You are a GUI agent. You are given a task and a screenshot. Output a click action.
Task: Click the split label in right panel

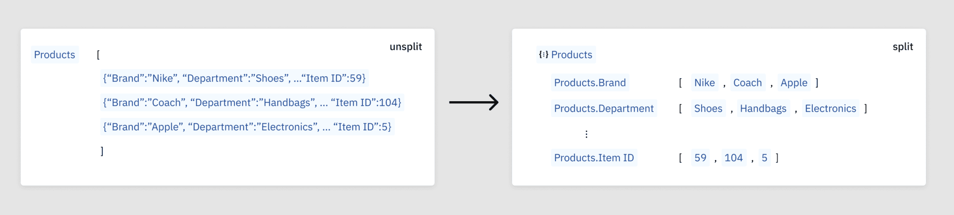point(902,47)
